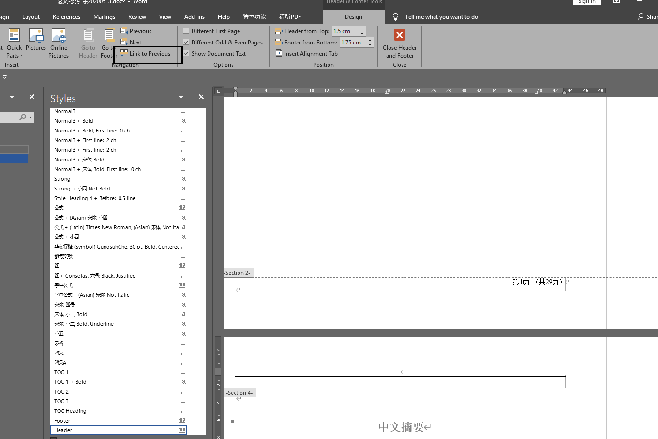This screenshot has height=439, width=658.
Task: Open 福昕PDF tab
Action: [x=290, y=17]
